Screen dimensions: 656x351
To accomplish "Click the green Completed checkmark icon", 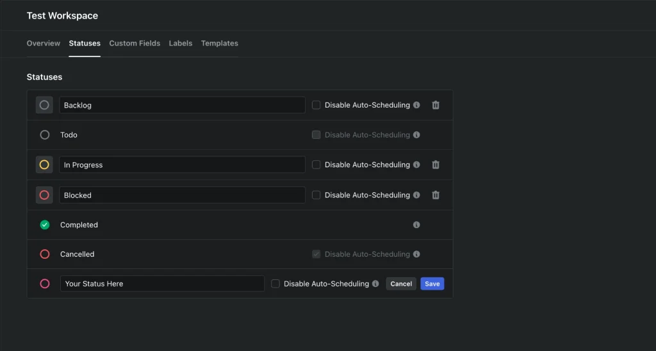I will pyautogui.click(x=45, y=225).
